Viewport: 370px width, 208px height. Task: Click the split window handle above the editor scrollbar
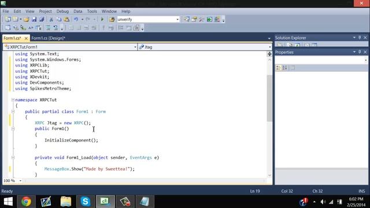(269, 54)
